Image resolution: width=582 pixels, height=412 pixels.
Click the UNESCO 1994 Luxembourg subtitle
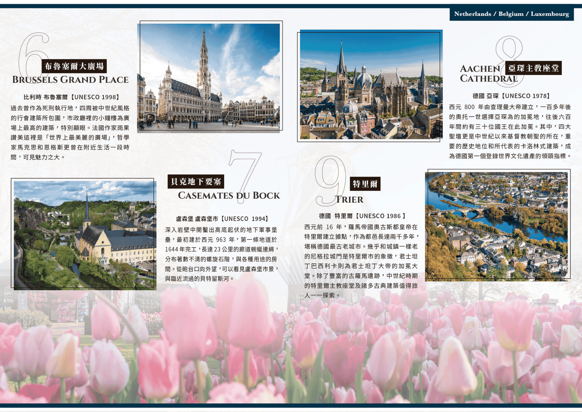[x=222, y=219]
